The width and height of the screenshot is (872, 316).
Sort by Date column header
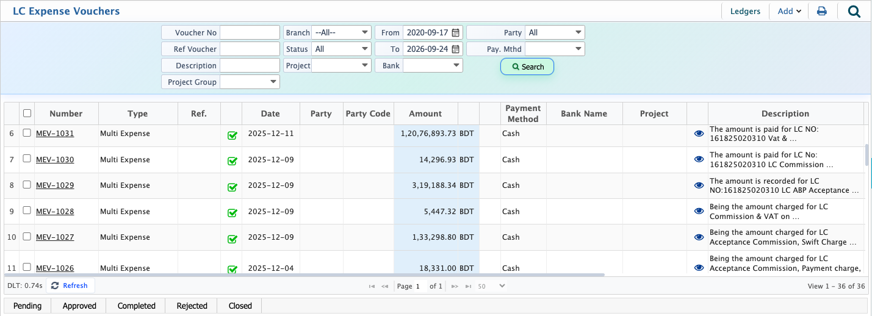(x=270, y=113)
